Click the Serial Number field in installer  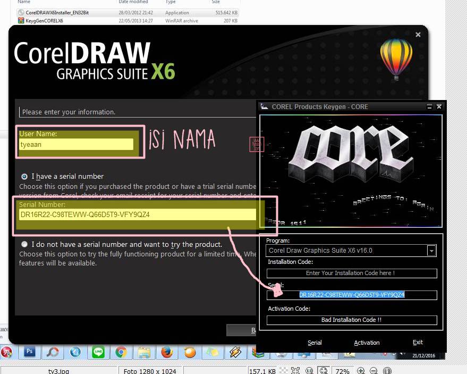138,215
